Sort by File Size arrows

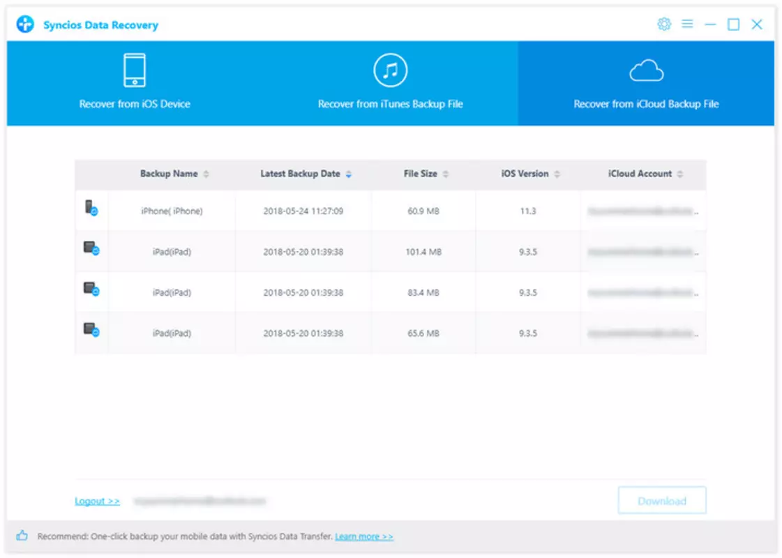tap(445, 174)
